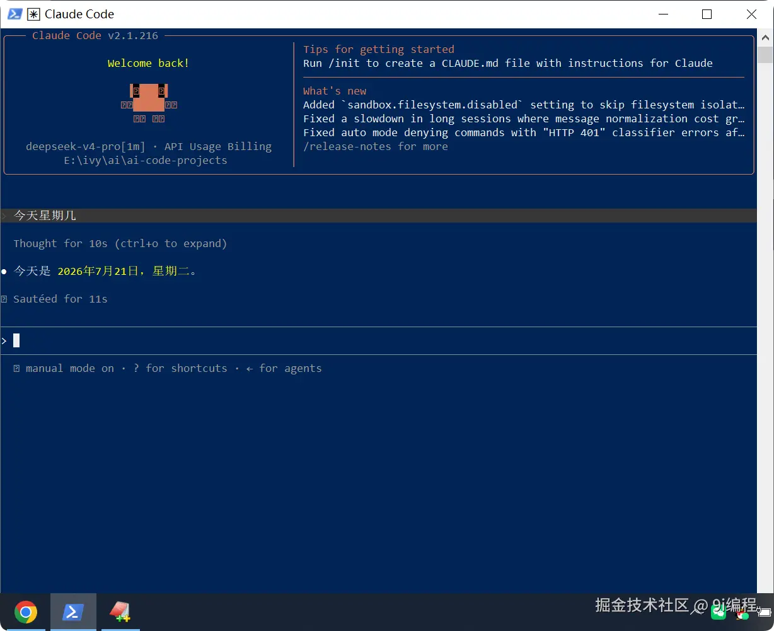Click 'Fixed auto mode denying commands' line

524,132
